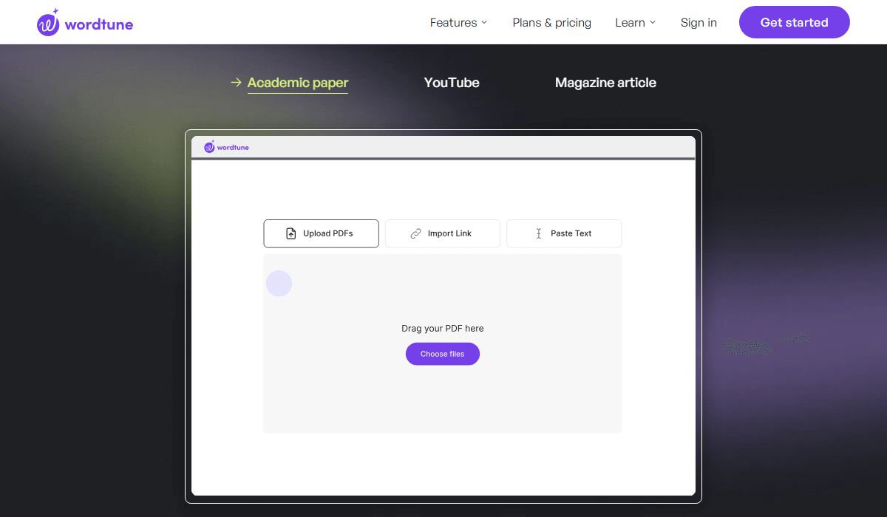887x517 pixels.
Task: Select the Academic paper tab
Action: click(297, 83)
